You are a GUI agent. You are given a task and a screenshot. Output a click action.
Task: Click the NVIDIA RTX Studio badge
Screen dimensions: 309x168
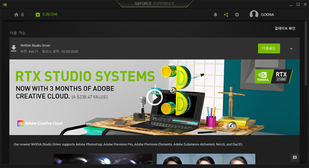point(274,76)
